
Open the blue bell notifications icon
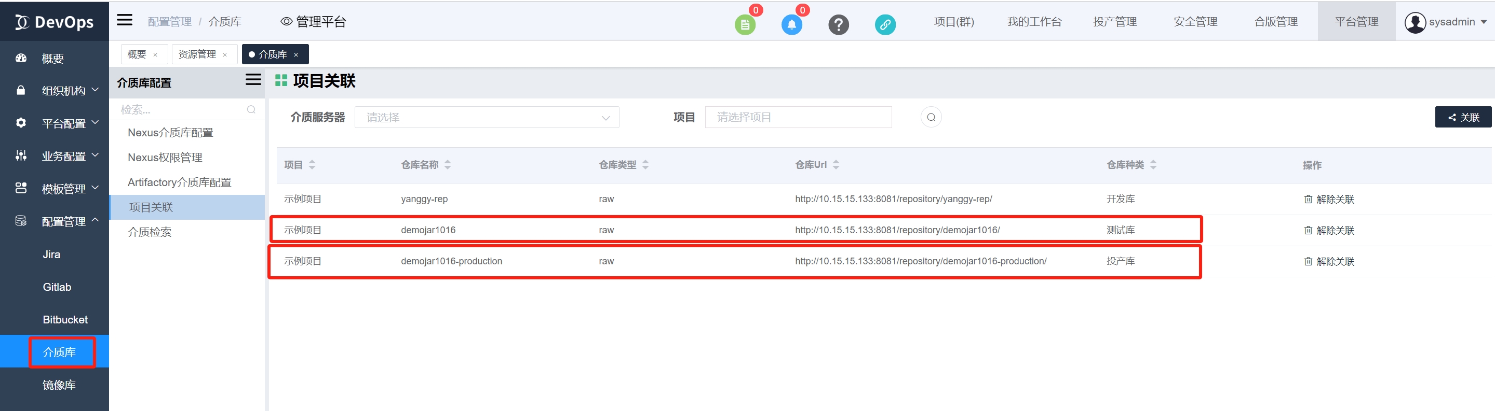[791, 24]
